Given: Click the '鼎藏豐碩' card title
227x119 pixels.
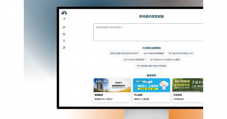Looking at the screenshot, I should pos(99,95).
